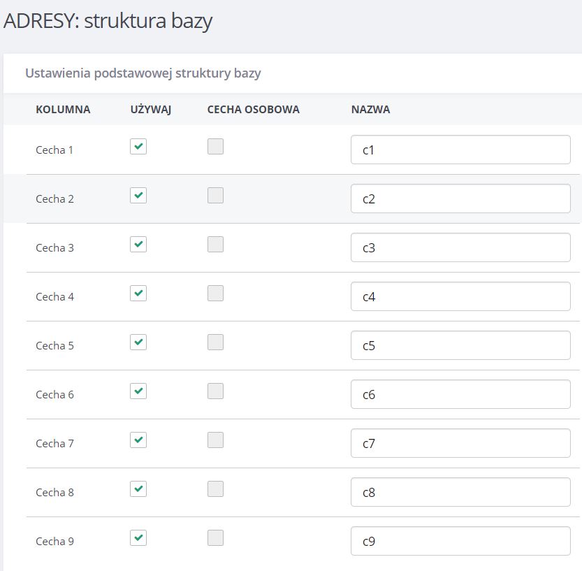Click the NAZWA column header
Image resolution: width=582 pixels, height=571 pixels.
tap(370, 110)
